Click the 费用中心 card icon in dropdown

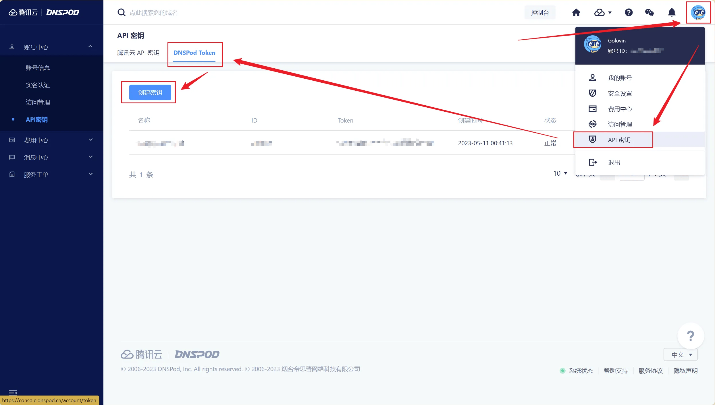[x=592, y=109]
